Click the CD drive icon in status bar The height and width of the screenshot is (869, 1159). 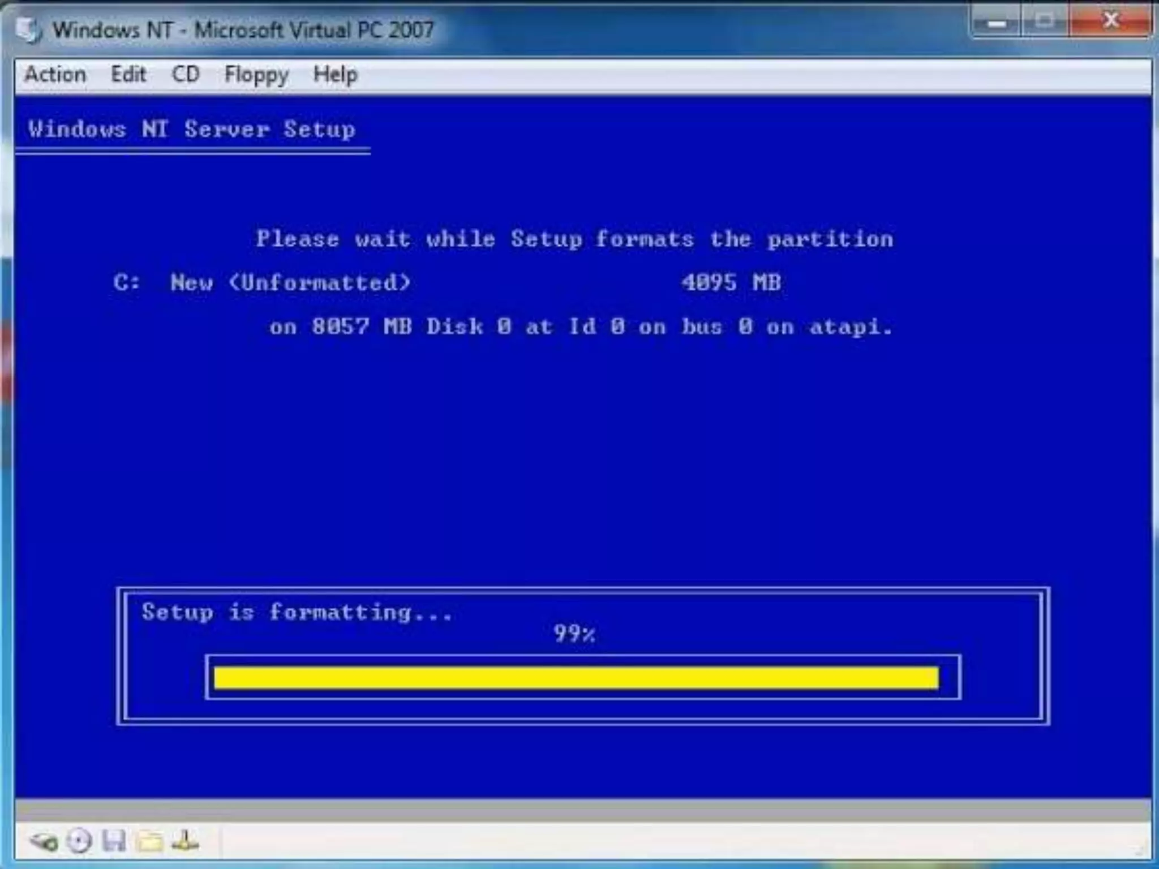point(79,841)
